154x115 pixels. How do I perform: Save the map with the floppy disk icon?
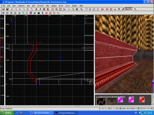point(7,9)
